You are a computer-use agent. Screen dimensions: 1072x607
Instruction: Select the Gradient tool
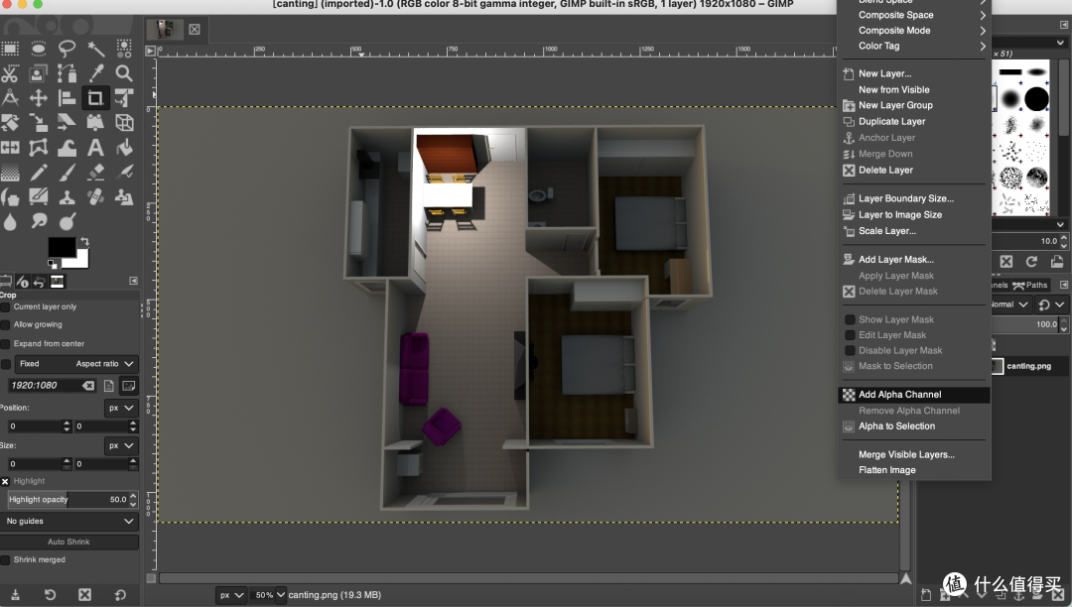point(10,173)
